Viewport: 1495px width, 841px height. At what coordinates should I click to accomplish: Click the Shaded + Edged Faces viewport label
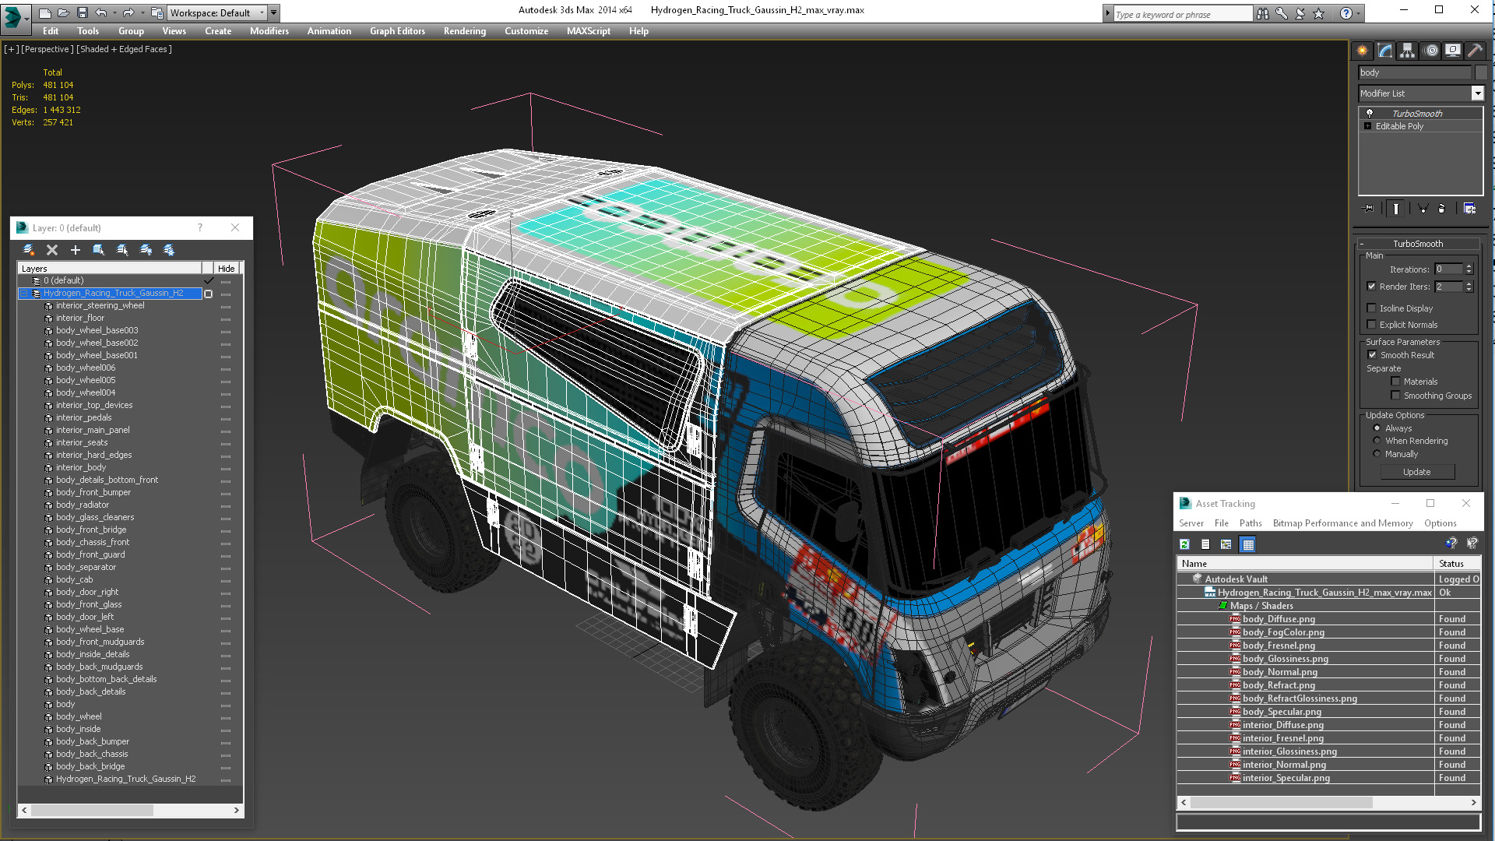tap(124, 49)
